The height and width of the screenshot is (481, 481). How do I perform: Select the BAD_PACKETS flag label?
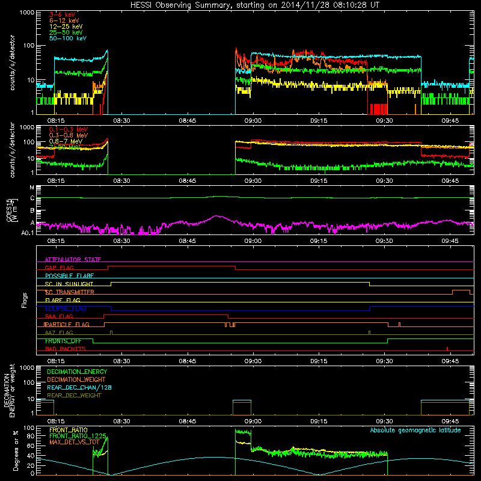point(66,349)
